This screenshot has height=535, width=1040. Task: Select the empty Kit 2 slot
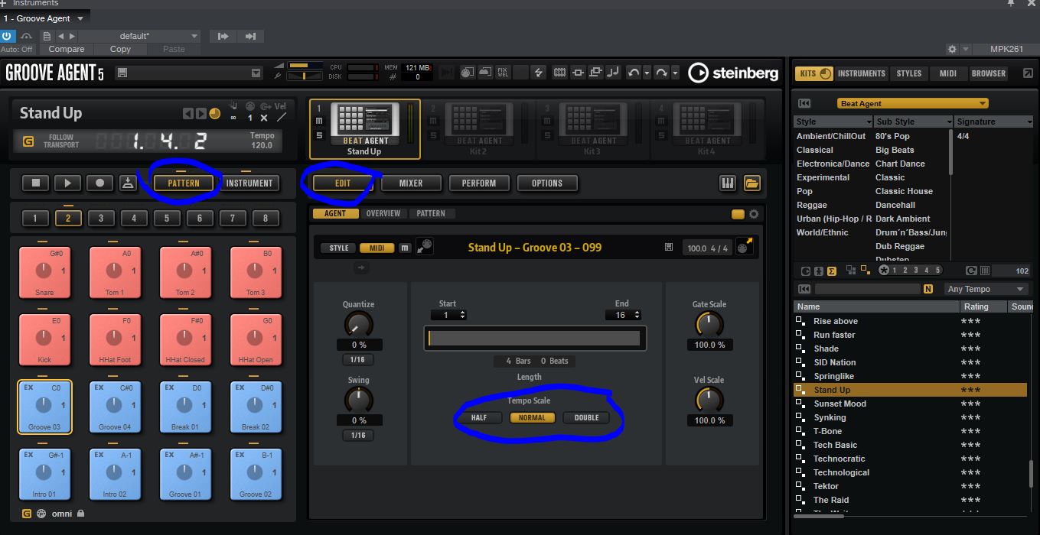coord(478,128)
